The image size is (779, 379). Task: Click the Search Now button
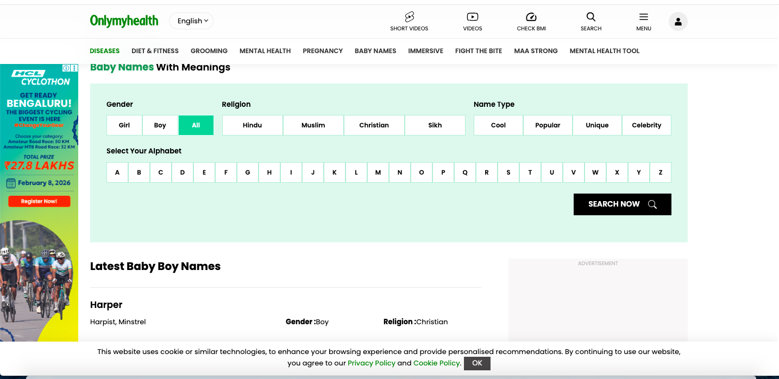pyautogui.click(x=622, y=204)
